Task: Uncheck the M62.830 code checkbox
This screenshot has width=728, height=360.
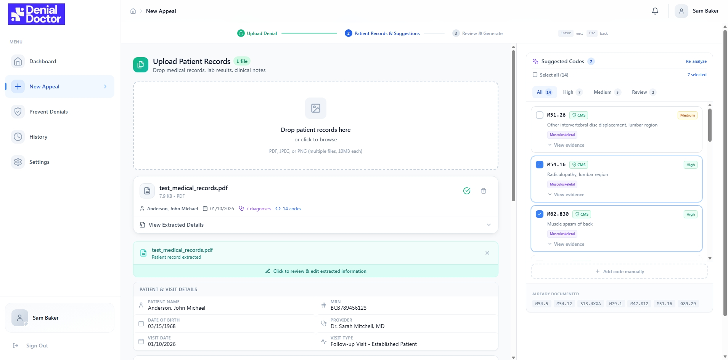Action: pyautogui.click(x=540, y=214)
